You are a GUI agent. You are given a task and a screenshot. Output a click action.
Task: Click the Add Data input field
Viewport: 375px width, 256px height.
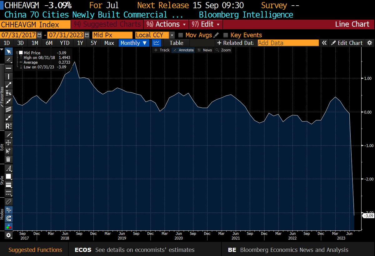pos(288,43)
